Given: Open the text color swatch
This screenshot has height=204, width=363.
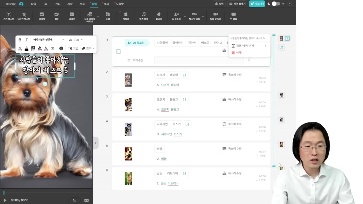Looking at the screenshot, I should tap(20, 49).
